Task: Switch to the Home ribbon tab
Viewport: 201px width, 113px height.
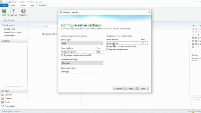Action: (x=13, y=6)
